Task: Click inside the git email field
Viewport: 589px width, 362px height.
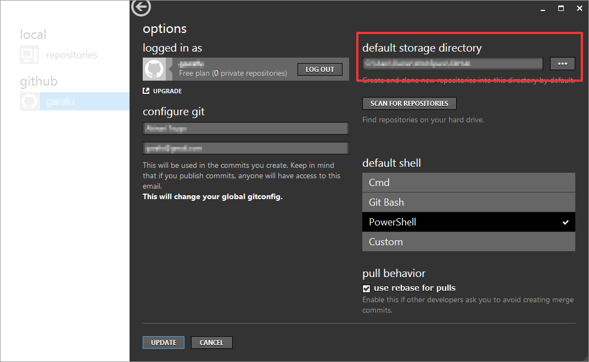Action: [x=245, y=148]
